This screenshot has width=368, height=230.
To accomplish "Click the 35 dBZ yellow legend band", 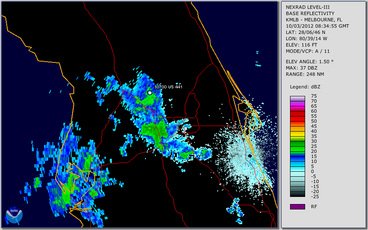I will (x=297, y=134).
